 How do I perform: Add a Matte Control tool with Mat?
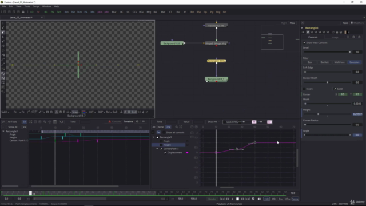point(163,12)
